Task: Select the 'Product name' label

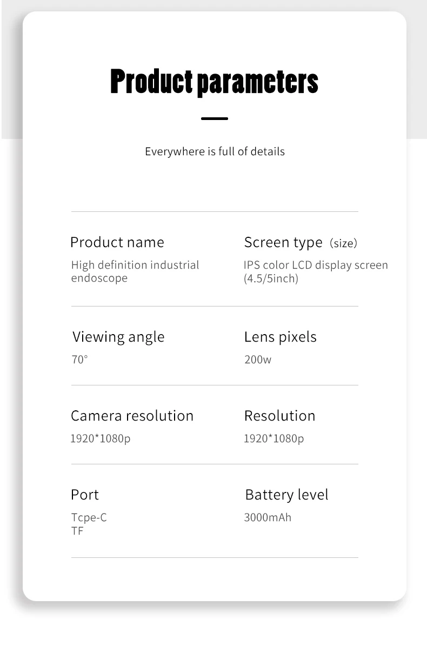Action: 117,242
